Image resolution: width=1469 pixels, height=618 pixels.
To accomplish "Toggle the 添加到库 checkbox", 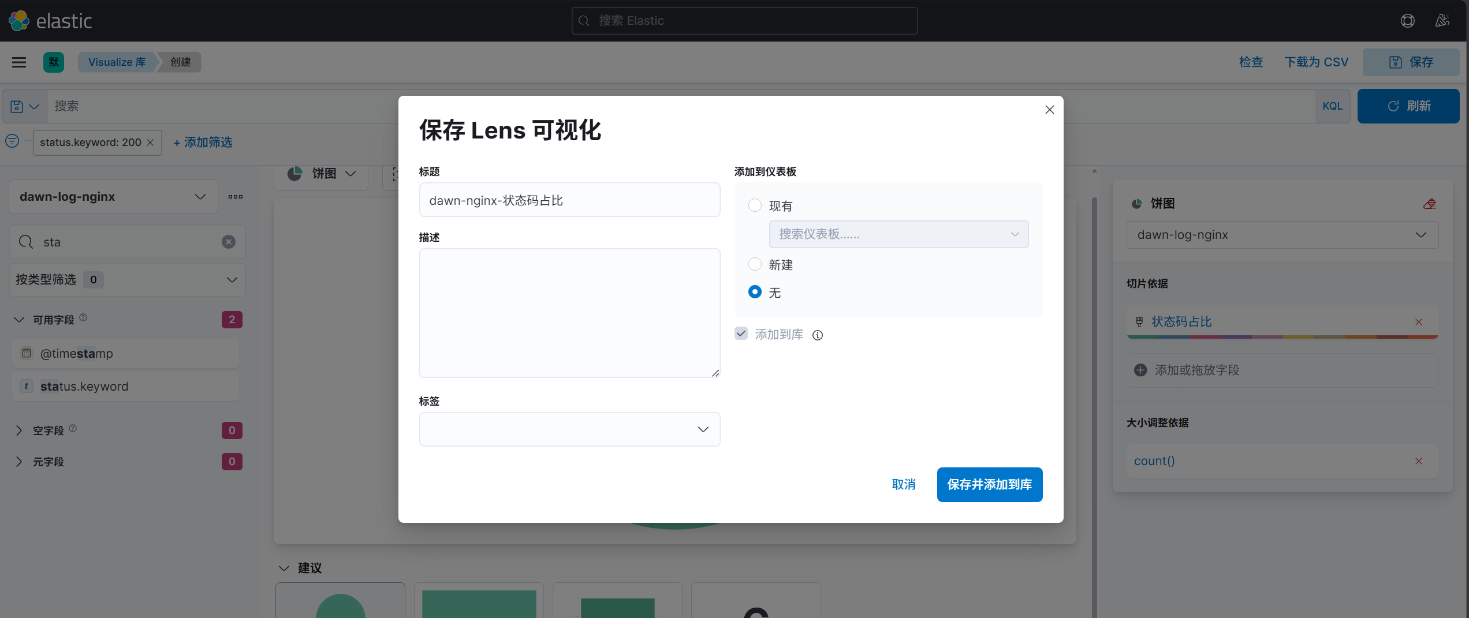I will [741, 334].
